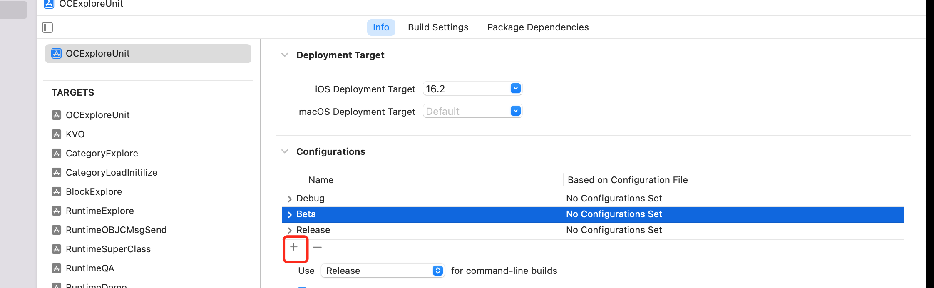Select the RuntimeQA target icon
This screenshot has height=288, width=934.
point(57,268)
